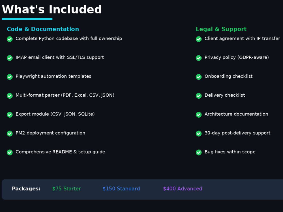The width and height of the screenshot is (283, 212).
Task: Click text 'PM2 deployment configuration'
Action: click(50, 133)
